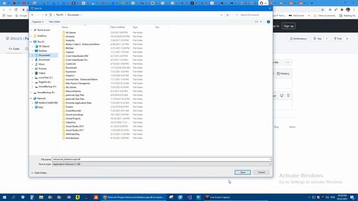Image resolution: width=358 pixels, height=201 pixels.
Task: Select NAS under Network
Action: [x=41, y=107]
